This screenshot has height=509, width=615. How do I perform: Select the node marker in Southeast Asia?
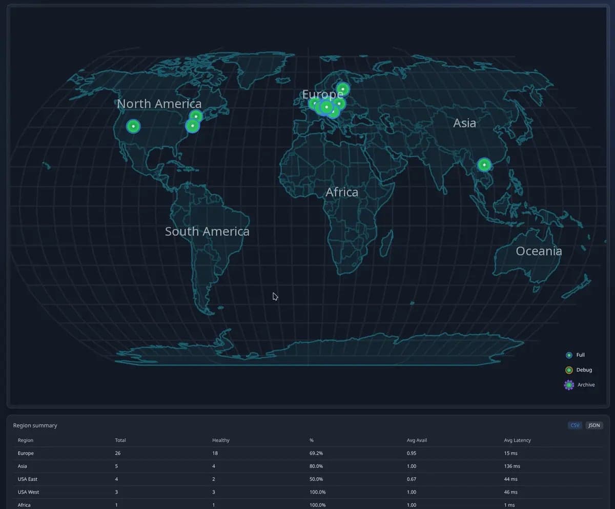484,165
